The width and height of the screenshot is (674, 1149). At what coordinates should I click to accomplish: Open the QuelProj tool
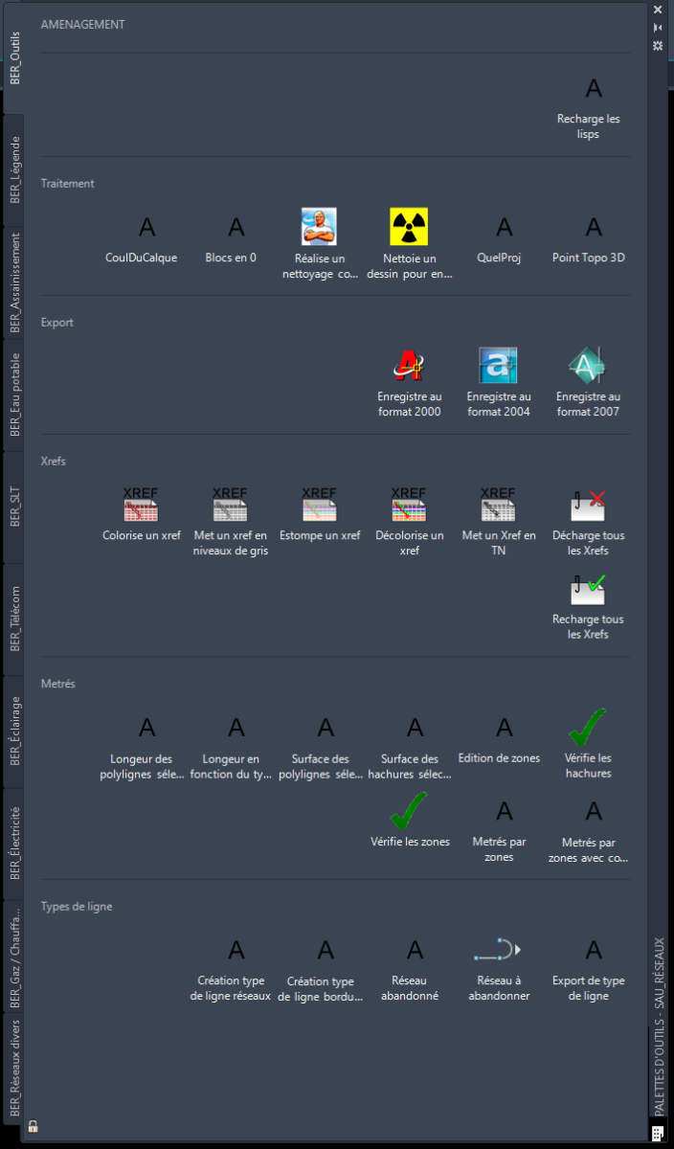[499, 239]
